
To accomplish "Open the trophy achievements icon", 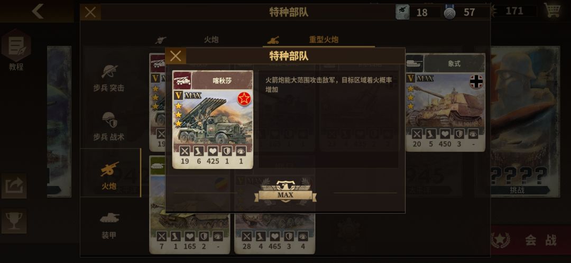I will coord(14,221).
